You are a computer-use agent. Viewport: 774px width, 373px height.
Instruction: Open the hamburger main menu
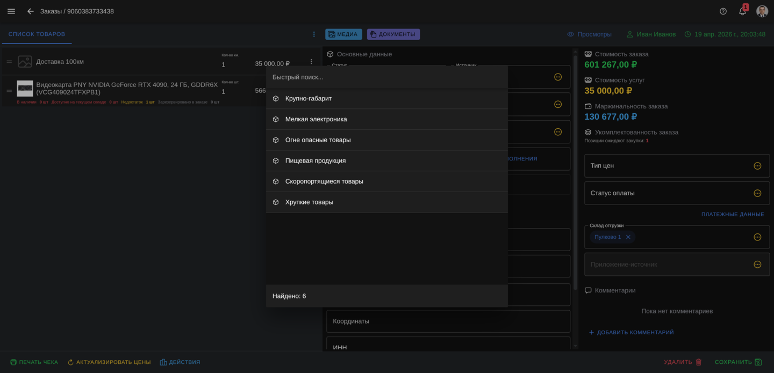(x=11, y=11)
